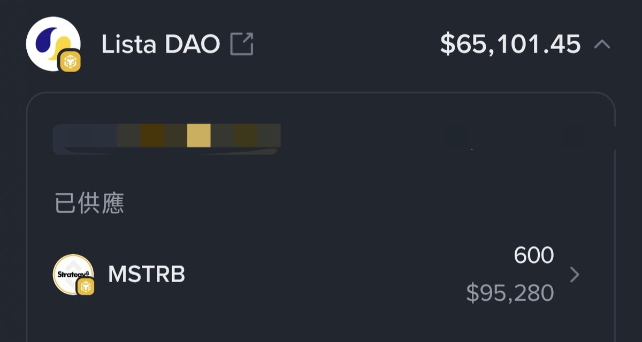Select the 已供應 section label

(x=89, y=204)
